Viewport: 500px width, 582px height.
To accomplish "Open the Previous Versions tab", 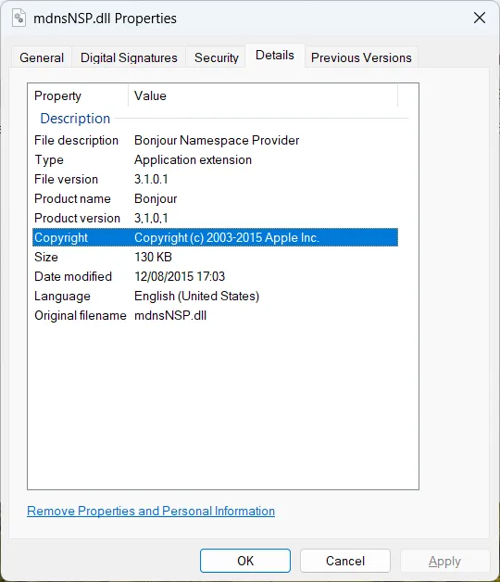I will tap(361, 57).
